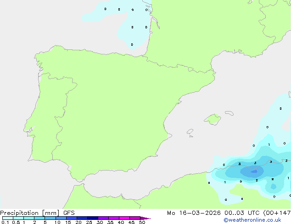Click the "Precipitation [mm] GFS" title text
This screenshot has width=291, height=224.
point(37,213)
